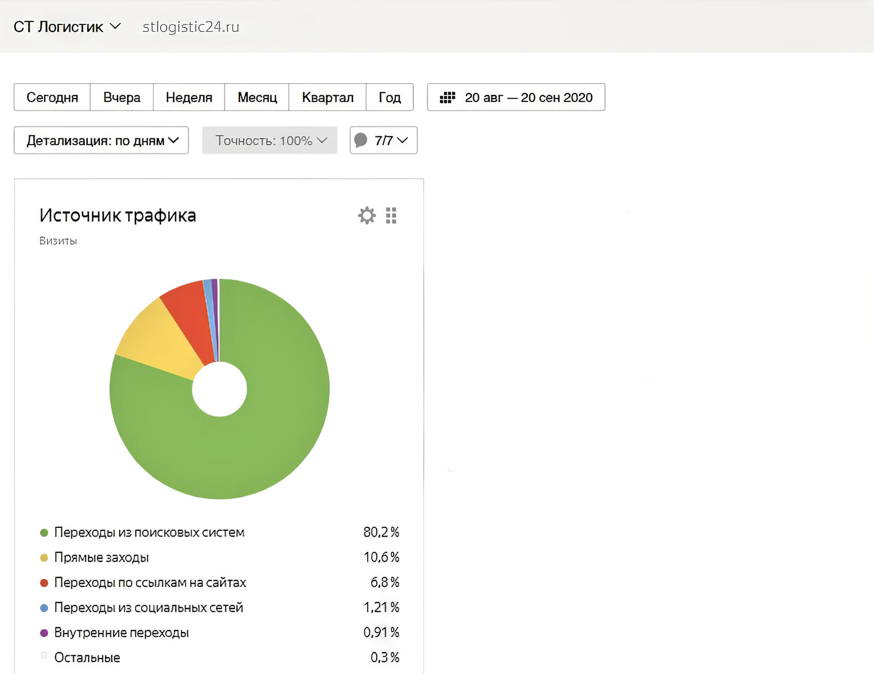874x674 pixels.
Task: Click the comment bubble icon showing 7/7
Action: [x=361, y=140]
